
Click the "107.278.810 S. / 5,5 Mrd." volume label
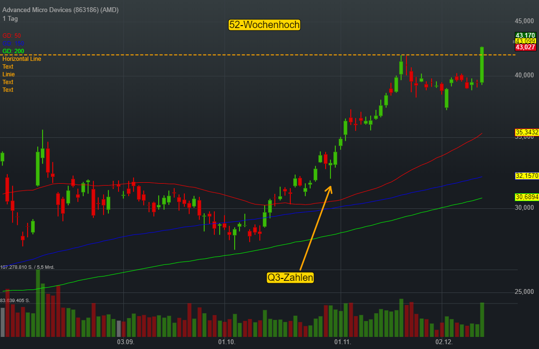(x=28, y=267)
